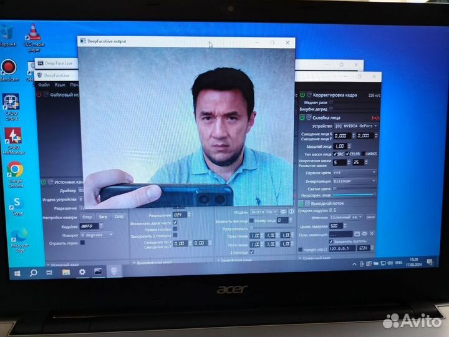Enable LMRKS face mask type

point(363,154)
